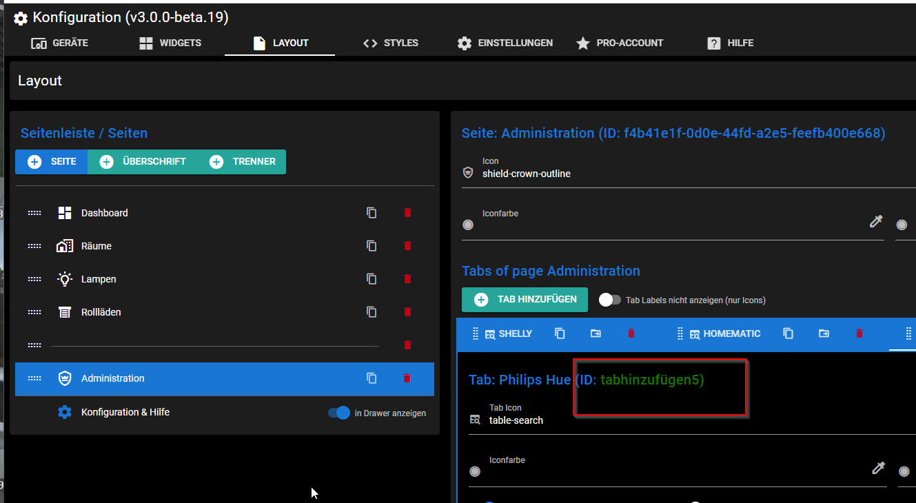Delete the Rollläden page
The width and height of the screenshot is (916, 503).
click(x=407, y=312)
